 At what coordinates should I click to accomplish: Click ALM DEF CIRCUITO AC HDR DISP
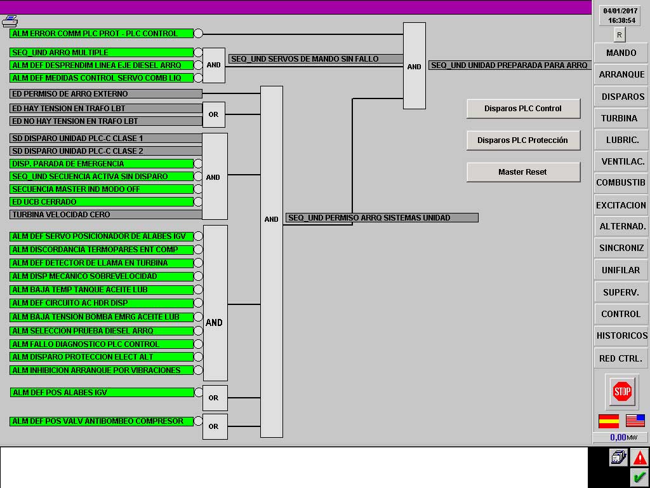click(102, 303)
